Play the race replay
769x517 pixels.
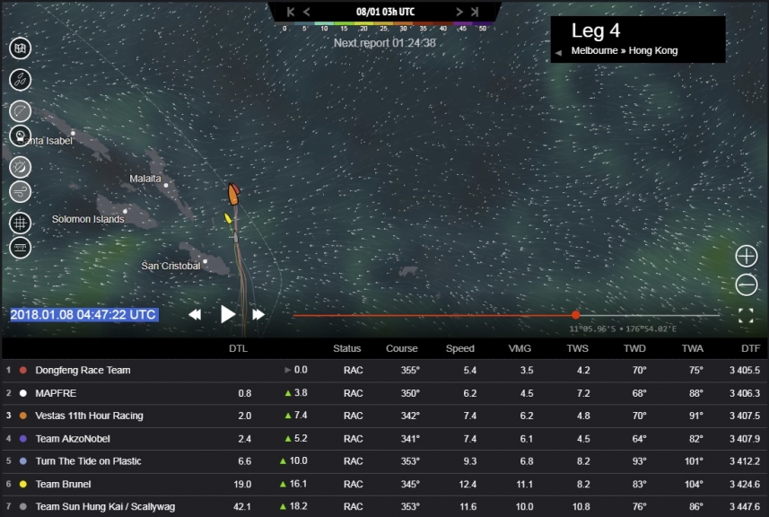click(228, 314)
